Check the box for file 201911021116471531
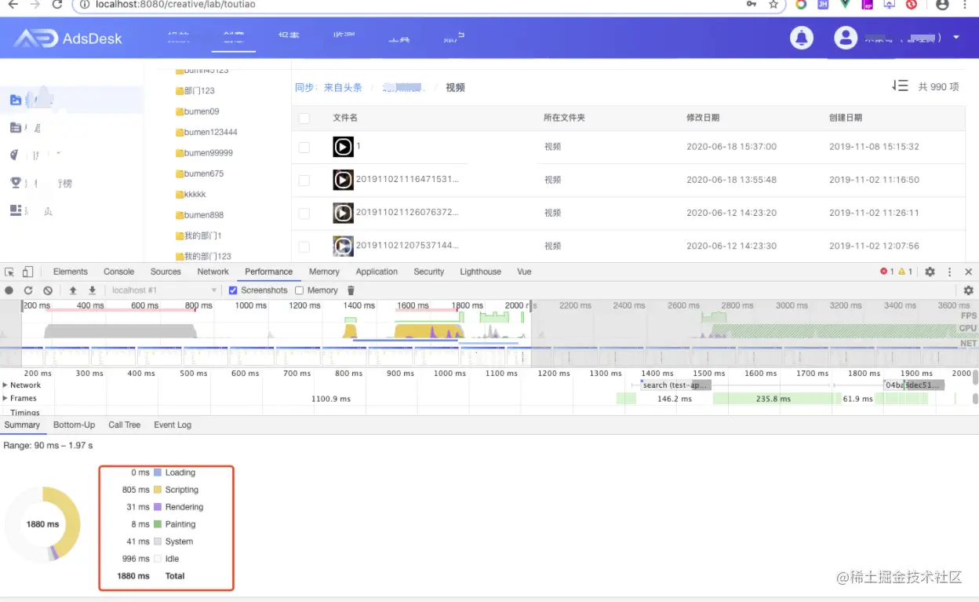 coord(304,181)
